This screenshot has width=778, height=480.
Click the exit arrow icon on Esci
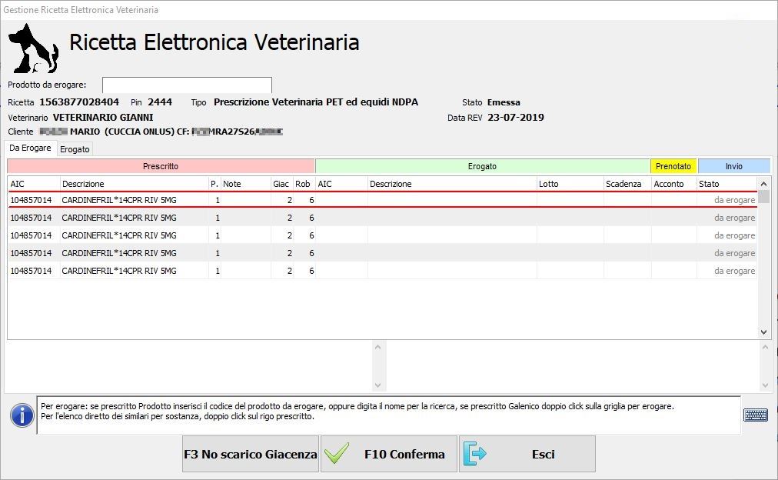click(x=476, y=454)
